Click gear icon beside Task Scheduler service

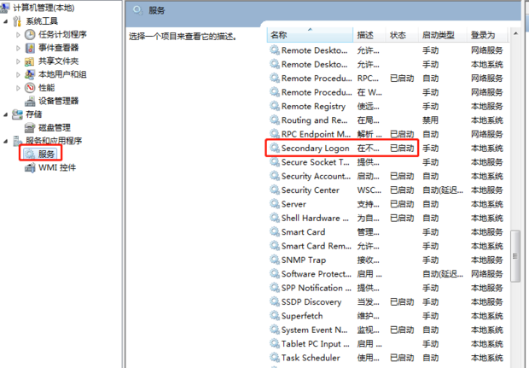pos(275,358)
